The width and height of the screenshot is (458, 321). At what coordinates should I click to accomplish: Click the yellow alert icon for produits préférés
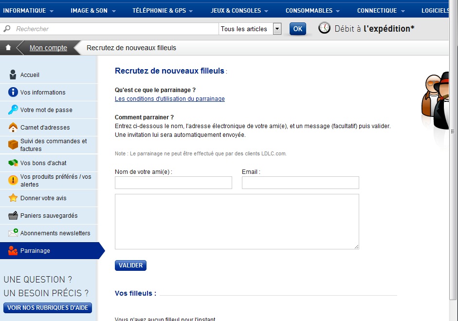[13, 180]
